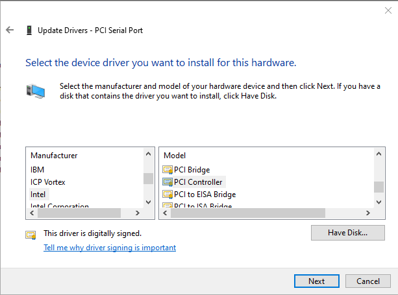Click the Manufacturer column header
This screenshot has height=295, width=398.
pyautogui.click(x=54, y=156)
